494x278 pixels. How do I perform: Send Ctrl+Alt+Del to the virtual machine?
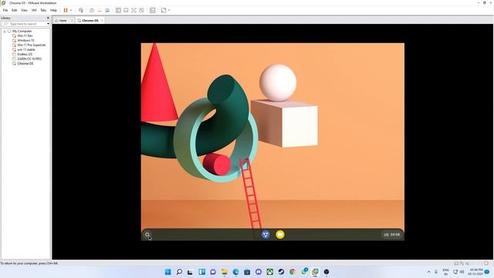(x=81, y=10)
